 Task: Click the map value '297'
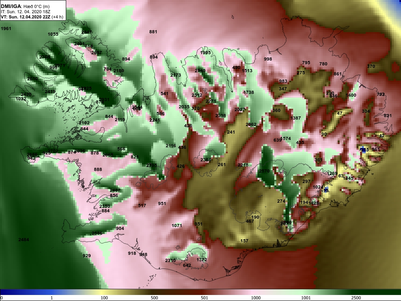pyautogui.click(x=306, y=181)
